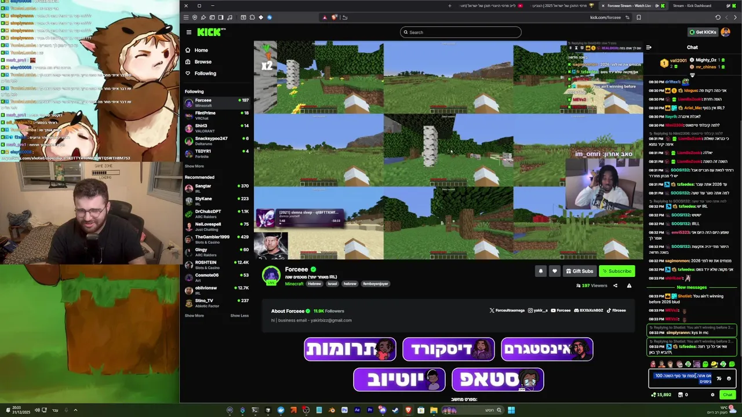This screenshot has width=742, height=417.
Task: Click the New messages divider in chat
Action: 692,287
